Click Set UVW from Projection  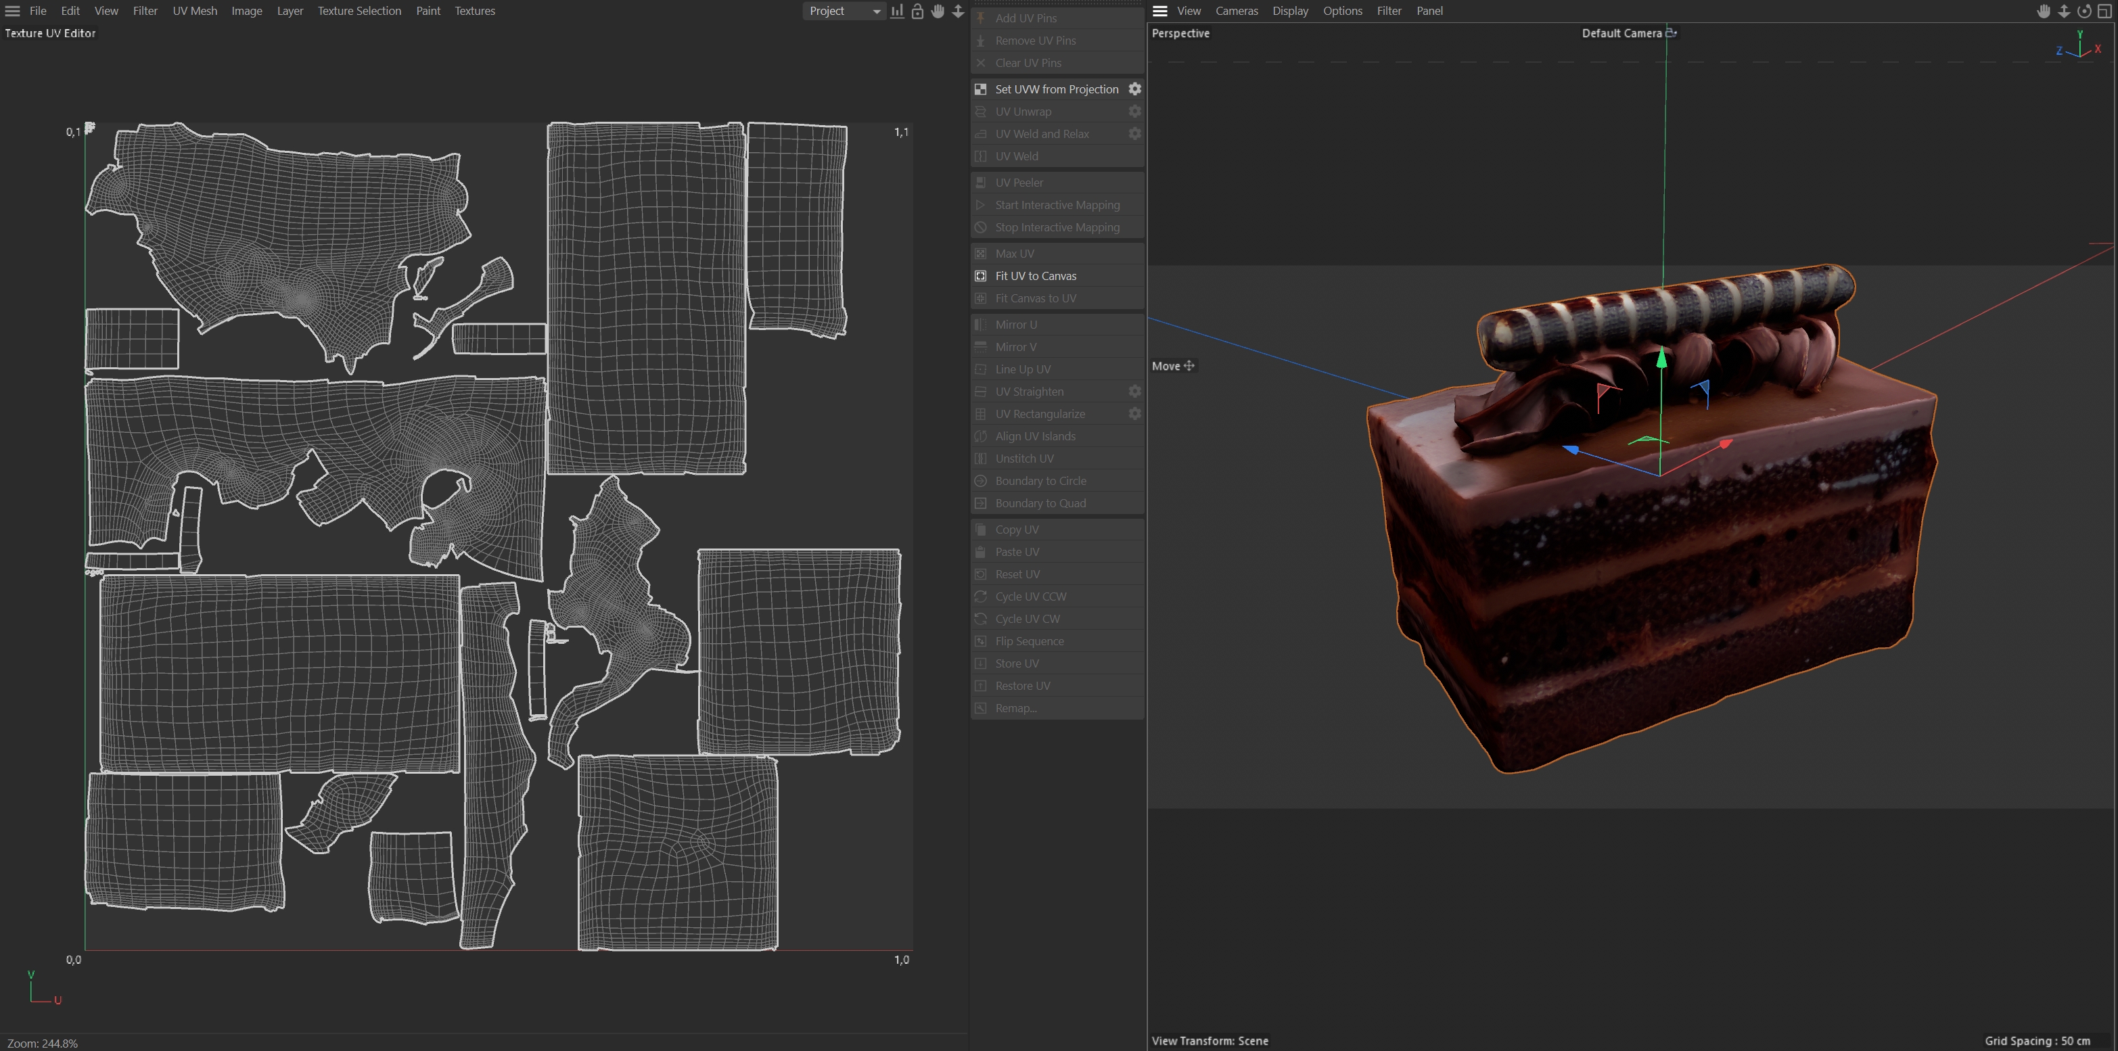[x=1057, y=89]
